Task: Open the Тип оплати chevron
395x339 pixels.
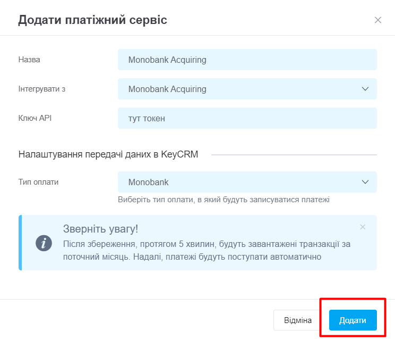Action: click(365, 182)
